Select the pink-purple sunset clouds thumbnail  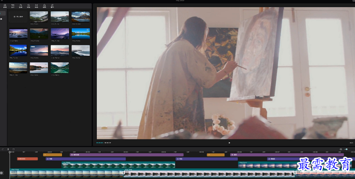[x=39, y=50]
